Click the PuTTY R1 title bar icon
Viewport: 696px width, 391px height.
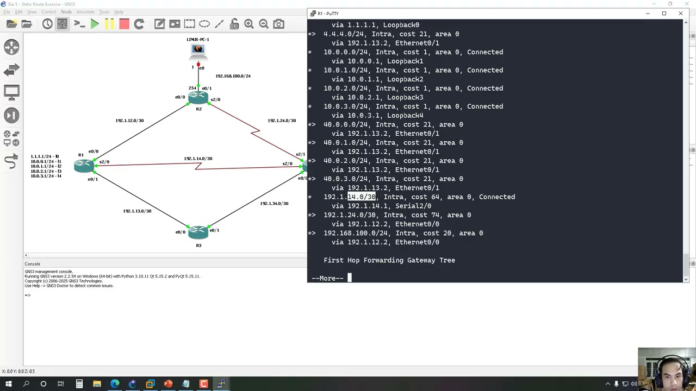(313, 13)
